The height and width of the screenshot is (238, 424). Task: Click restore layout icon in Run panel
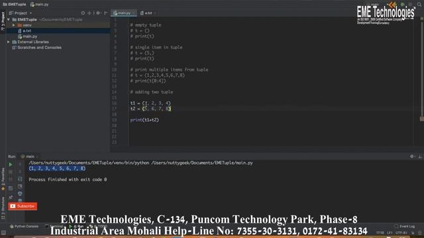coord(11,188)
